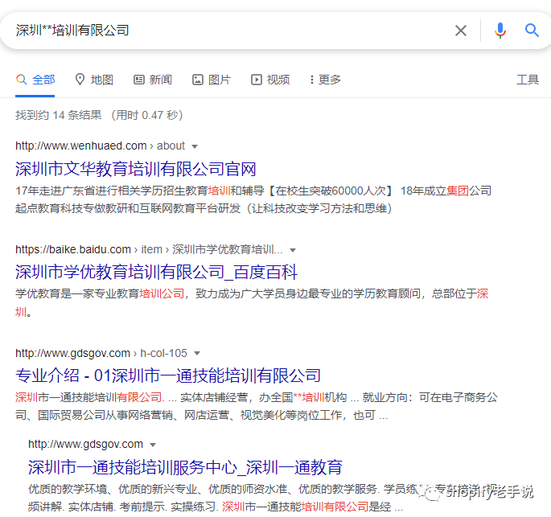Click snippet starting 学优教育是一家专业教育

coord(252,302)
